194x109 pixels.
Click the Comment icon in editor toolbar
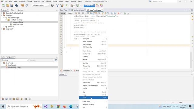coord(125,13)
